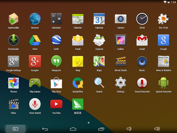Tap the 1:54 clock in status bar
Screen dimensions: 177x133
coord(173,2)
